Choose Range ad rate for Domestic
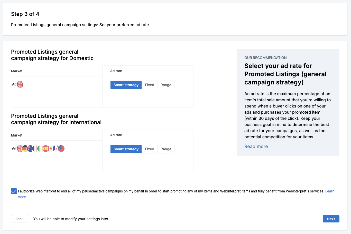Viewport: 351px width, 234px height. [x=166, y=85]
